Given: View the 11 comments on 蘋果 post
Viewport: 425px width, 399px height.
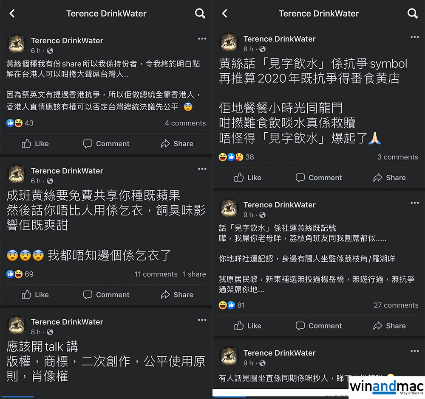Looking at the screenshot, I should (156, 274).
